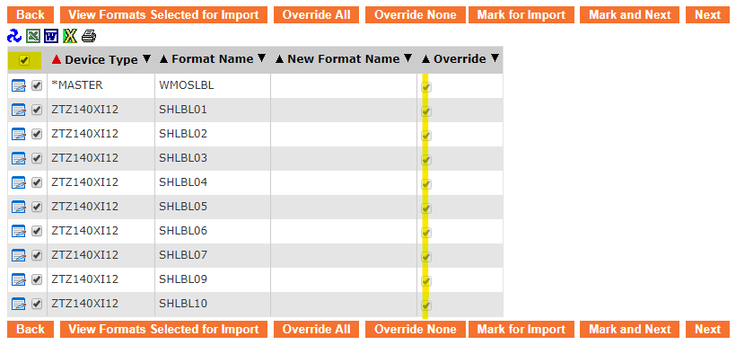Click the top Next button
736x345 pixels.
click(x=707, y=15)
